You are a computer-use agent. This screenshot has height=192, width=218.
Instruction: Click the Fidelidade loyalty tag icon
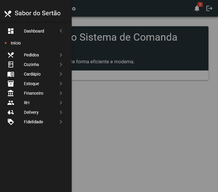11,122
